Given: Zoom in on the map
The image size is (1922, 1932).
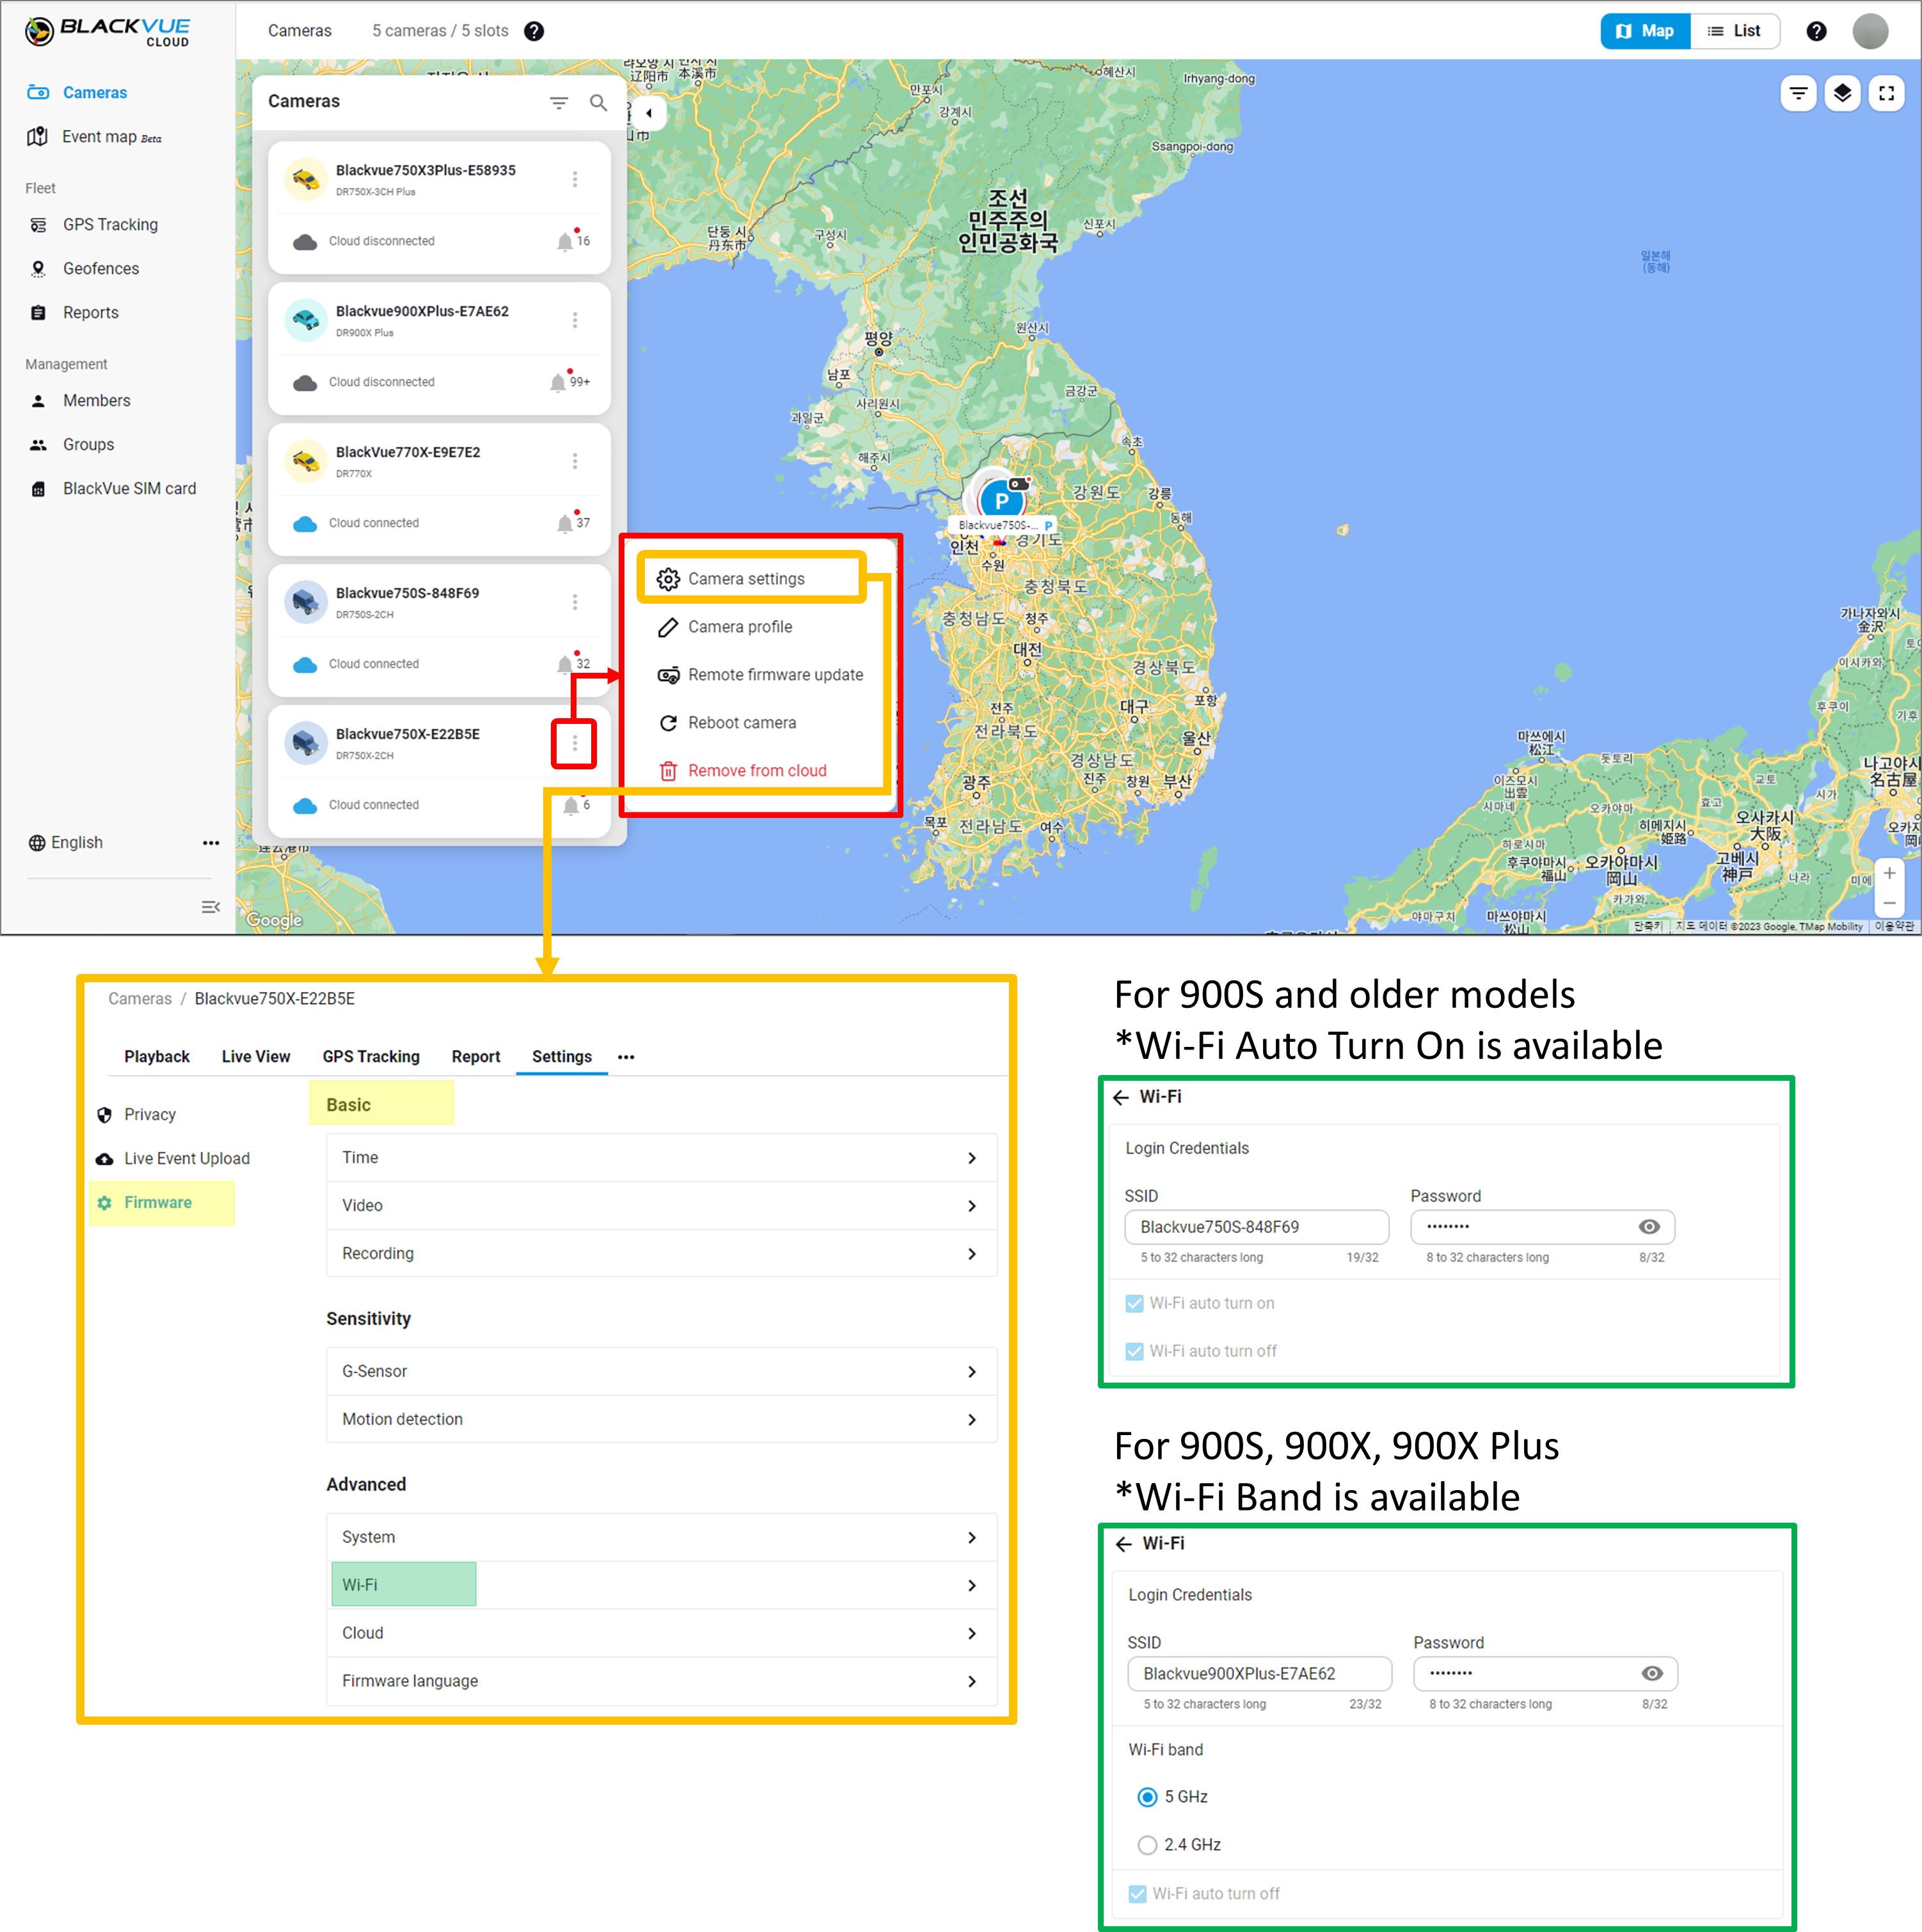Looking at the screenshot, I should tap(1889, 873).
